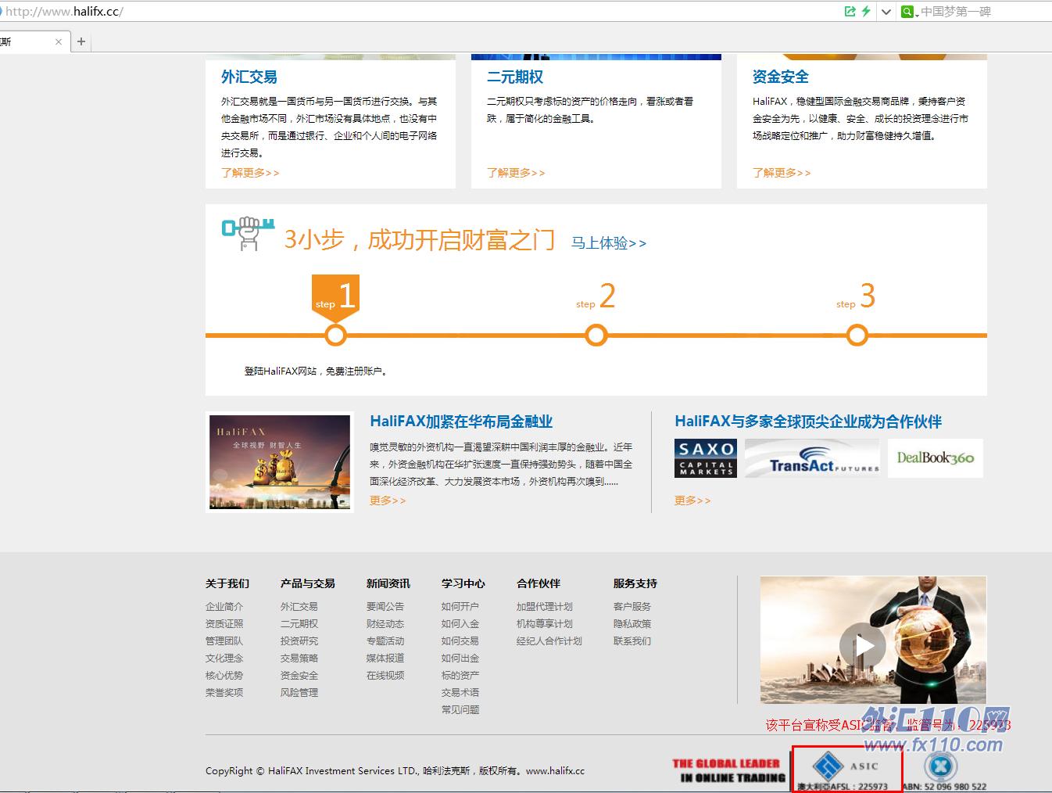The image size is (1052, 793).
Task: Click The Global Leader in Online Trading banner
Action: click(728, 770)
